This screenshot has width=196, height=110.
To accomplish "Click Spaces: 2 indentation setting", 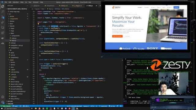I will (x=86, y=106).
